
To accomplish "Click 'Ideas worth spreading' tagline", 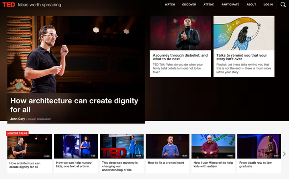I will pyautogui.click(x=40, y=5).
